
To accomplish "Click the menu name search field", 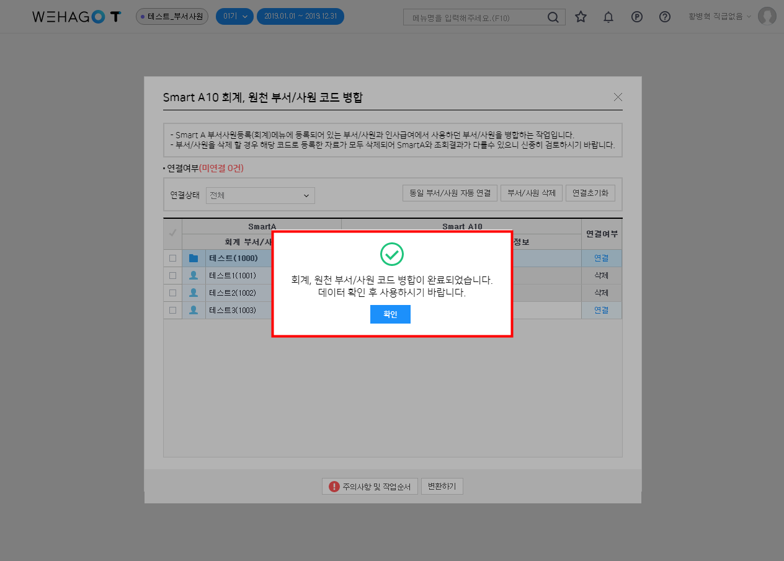I will coord(474,17).
